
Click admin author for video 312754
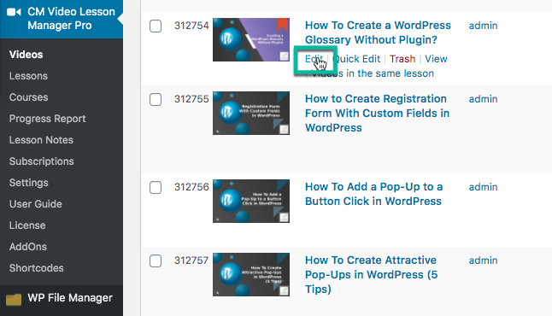483,26
